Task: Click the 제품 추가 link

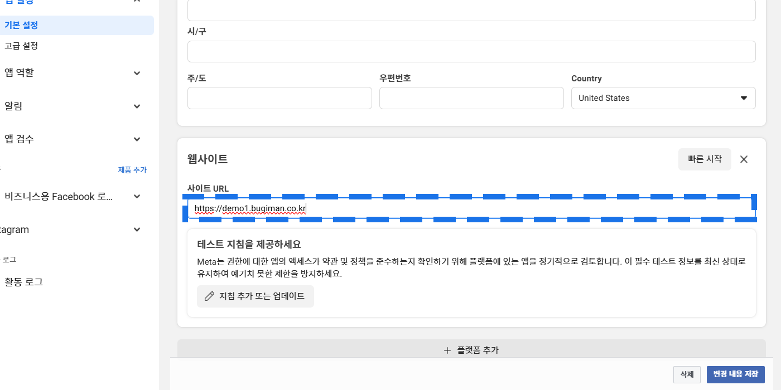Action: coord(132,170)
